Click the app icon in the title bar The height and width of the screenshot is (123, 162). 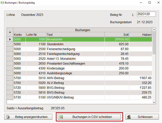coord(2,2)
